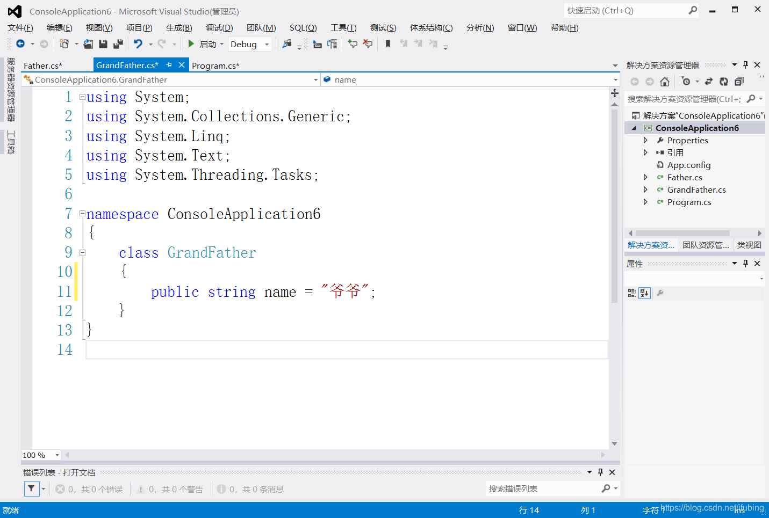Expand the Properties node in Solution Explorer
The height and width of the screenshot is (518, 769).
[x=645, y=140]
